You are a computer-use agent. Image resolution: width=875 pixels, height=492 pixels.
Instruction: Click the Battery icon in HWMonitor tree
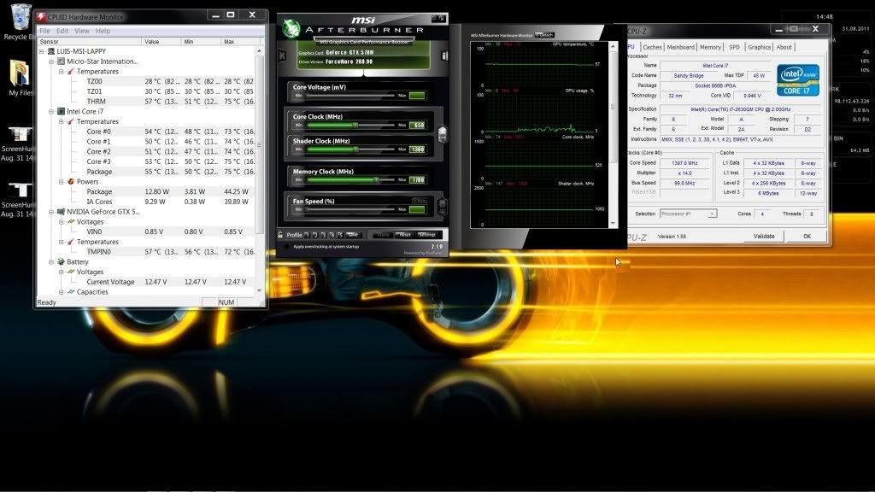pos(62,261)
